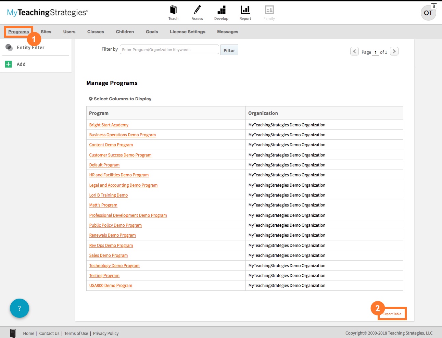Viewport: 442px width, 338px height.
Task: Click the Entity Filter icon in the sidebar
Action: click(x=9, y=47)
